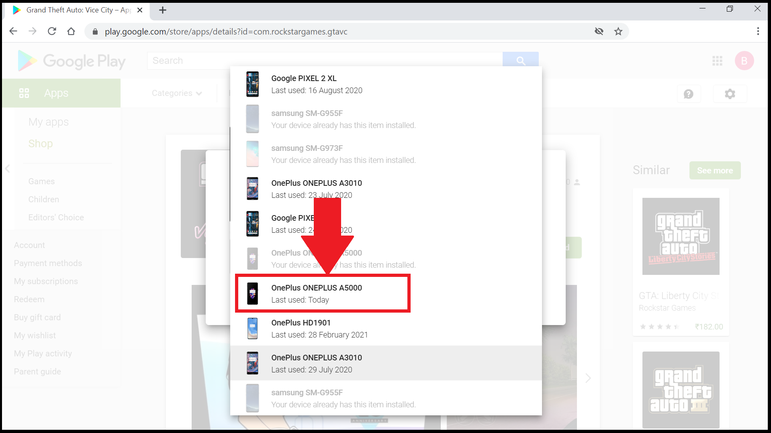
Task: Open the help question mark
Action: pyautogui.click(x=689, y=94)
